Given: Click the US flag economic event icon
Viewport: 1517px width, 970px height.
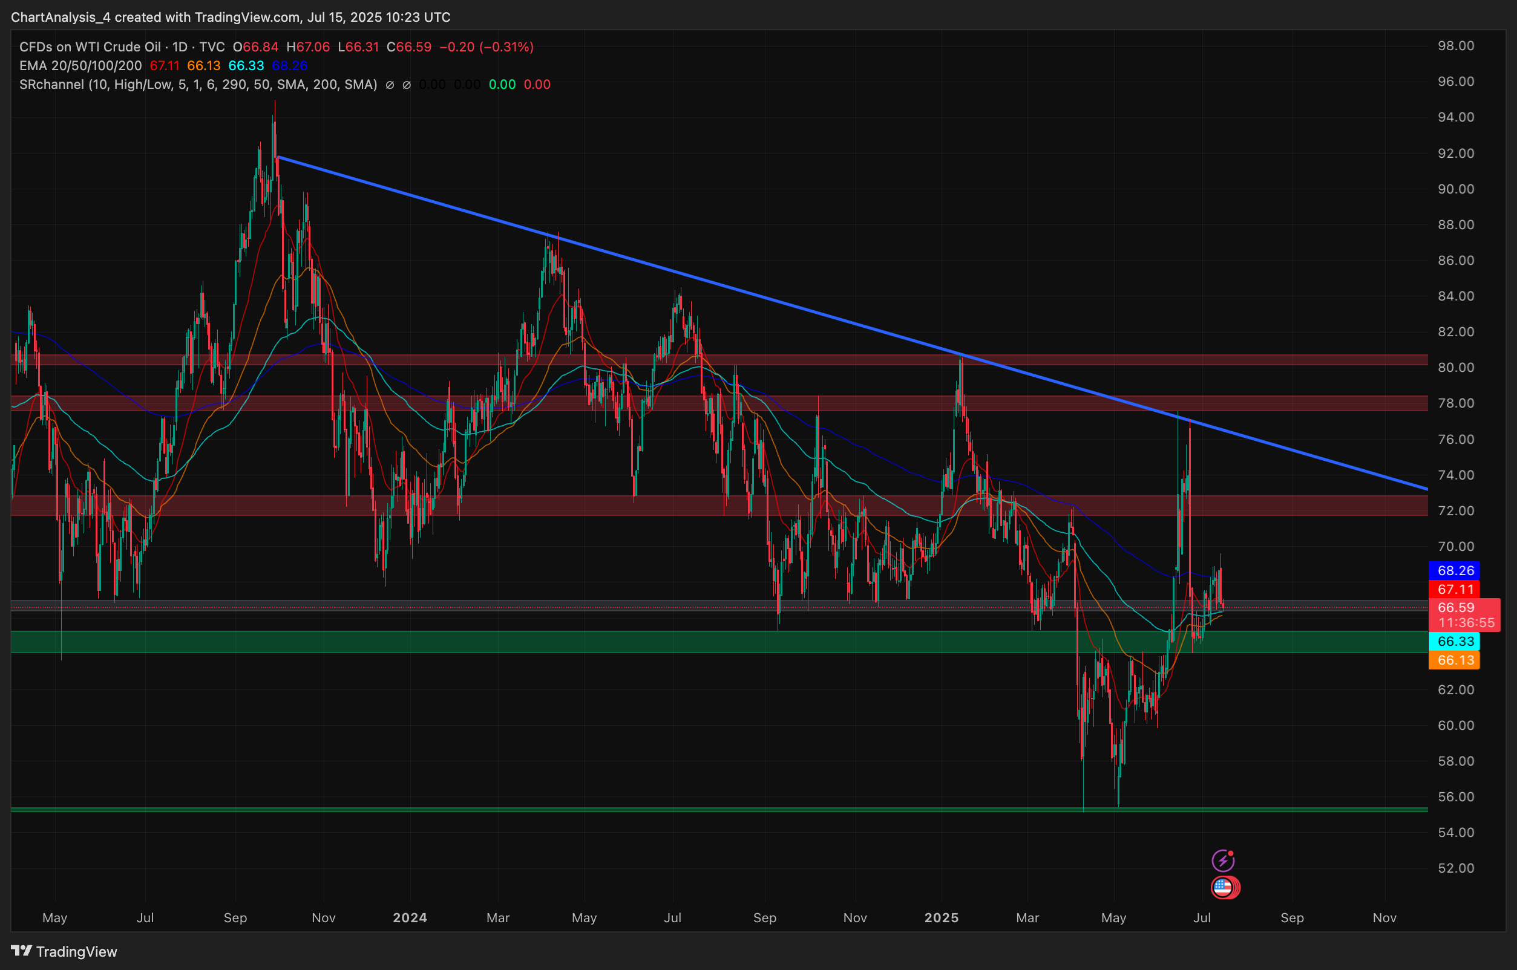Looking at the screenshot, I should (1224, 888).
